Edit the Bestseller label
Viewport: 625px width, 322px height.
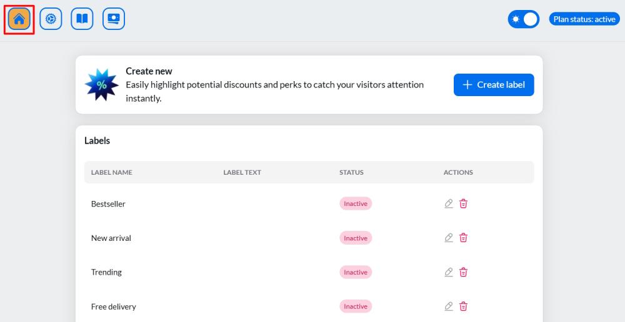[x=449, y=203]
